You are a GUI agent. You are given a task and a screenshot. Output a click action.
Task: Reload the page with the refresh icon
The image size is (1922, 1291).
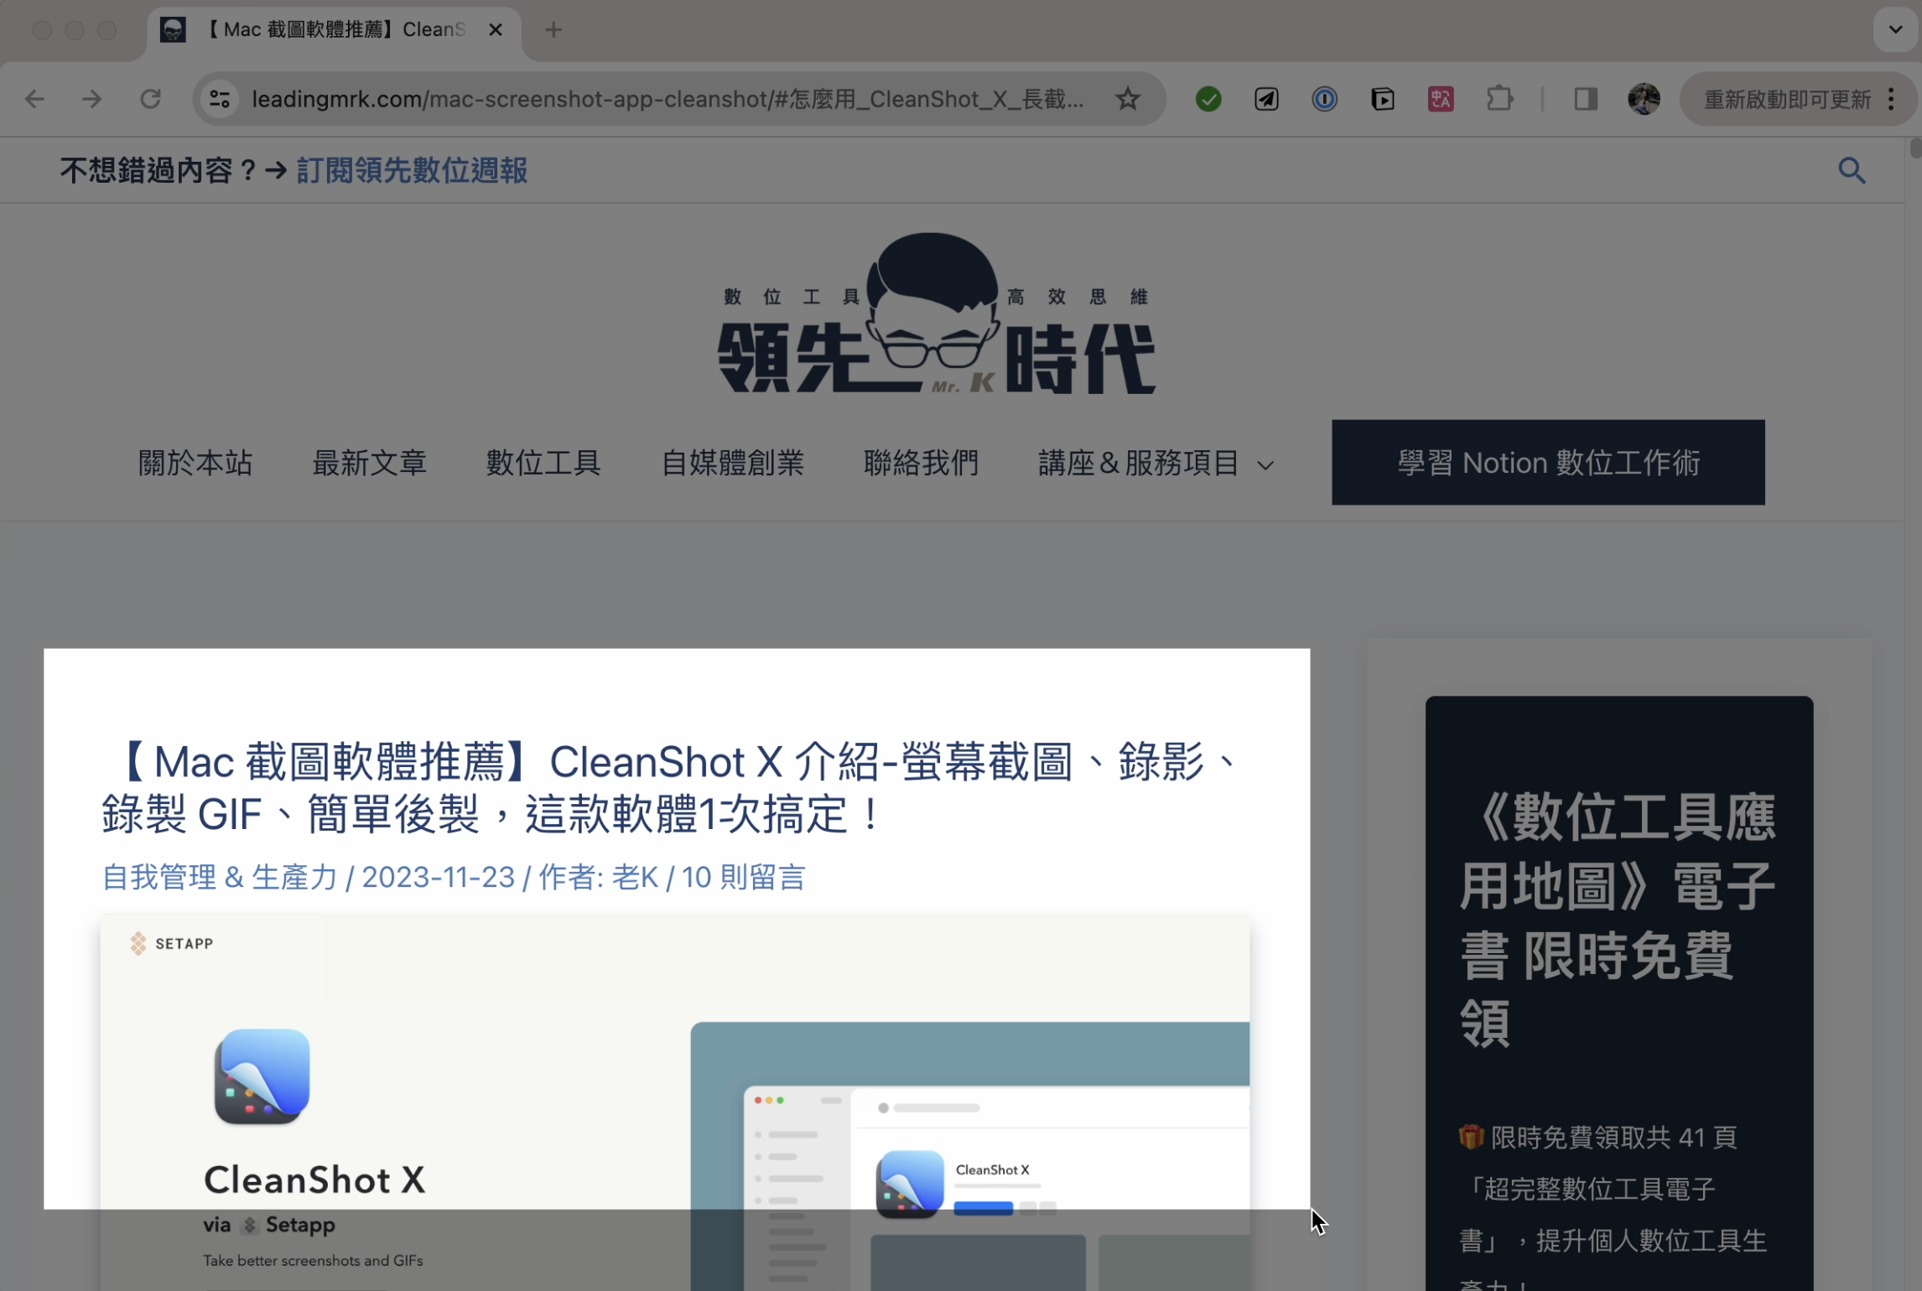[150, 99]
